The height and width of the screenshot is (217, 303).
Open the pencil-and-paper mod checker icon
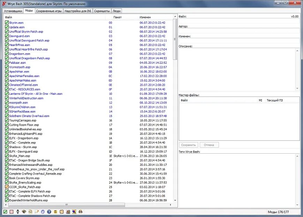pos(37,212)
